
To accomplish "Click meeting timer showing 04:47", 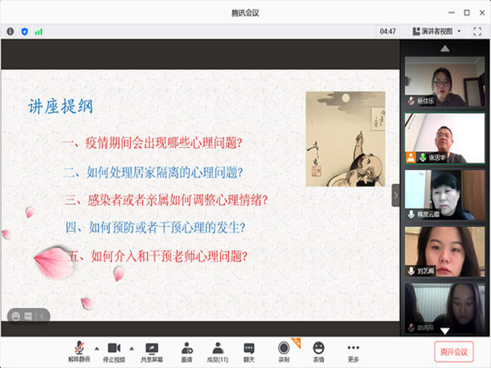I will [x=388, y=31].
